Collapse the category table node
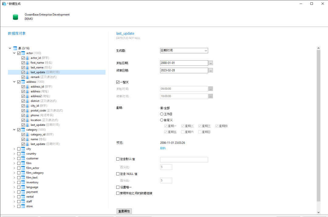 coord(14,130)
